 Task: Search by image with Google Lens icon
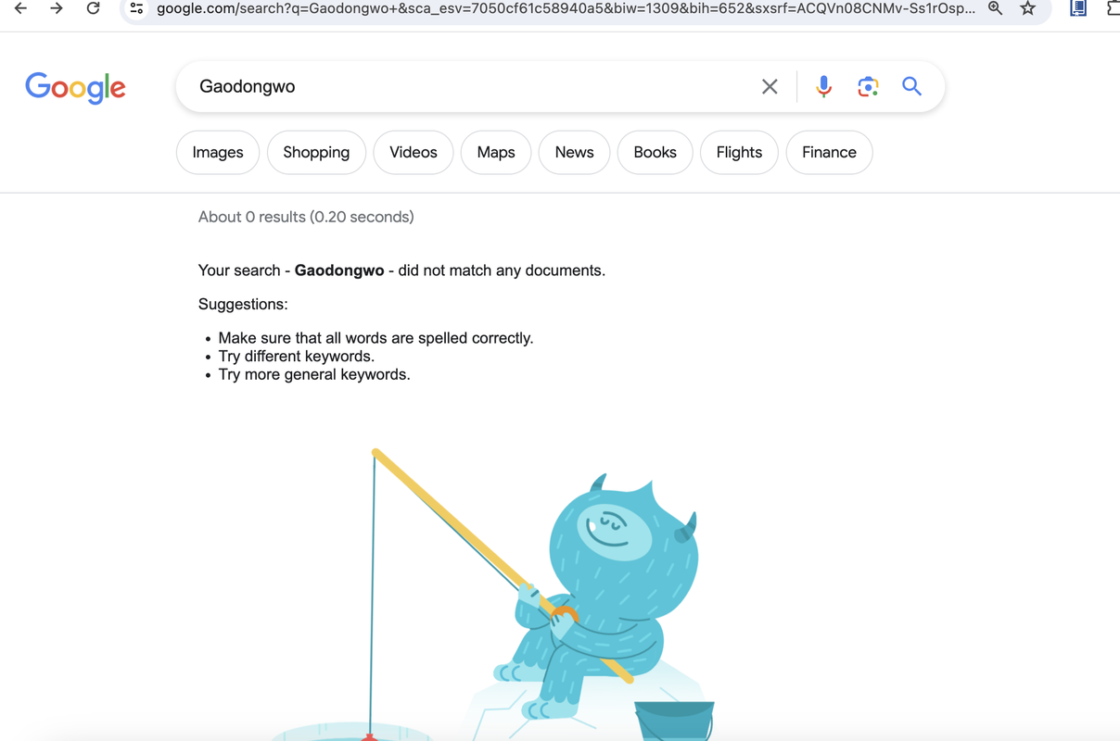[868, 86]
